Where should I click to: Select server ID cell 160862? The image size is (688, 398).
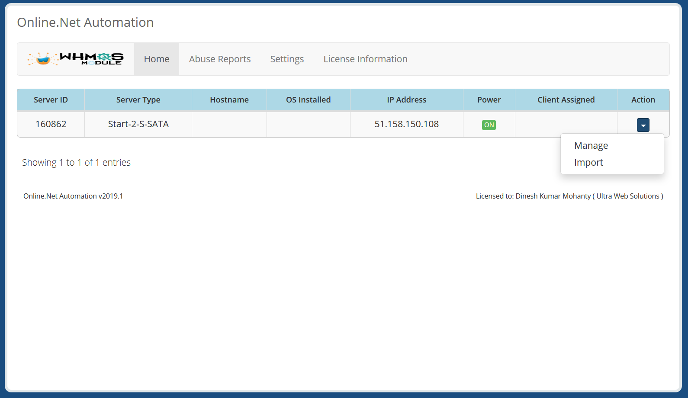coord(51,124)
